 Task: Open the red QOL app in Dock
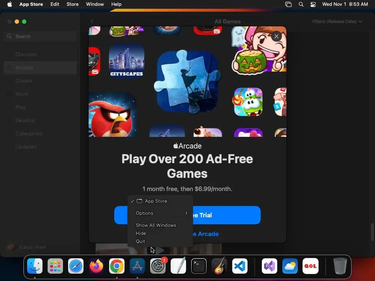pos(311,266)
